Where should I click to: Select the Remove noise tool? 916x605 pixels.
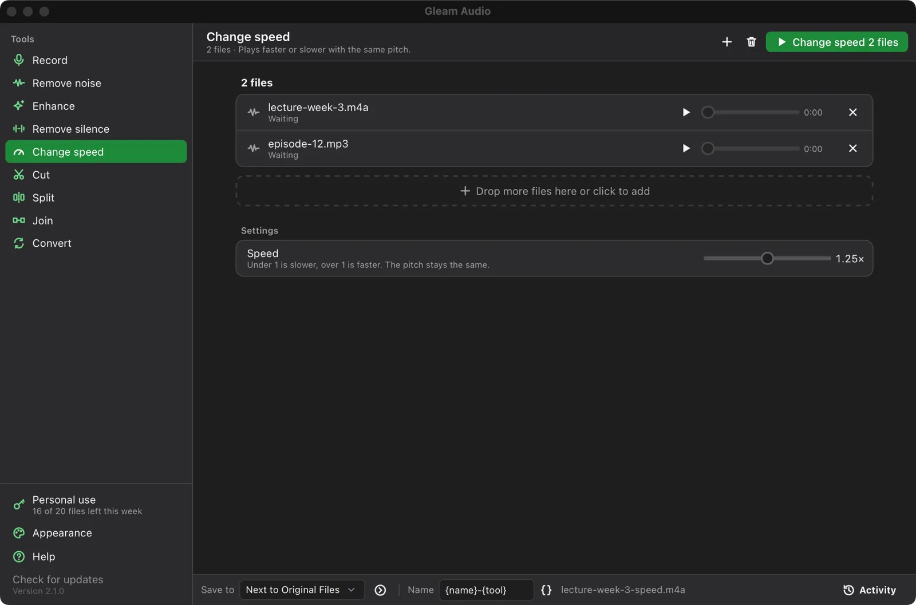click(x=96, y=83)
